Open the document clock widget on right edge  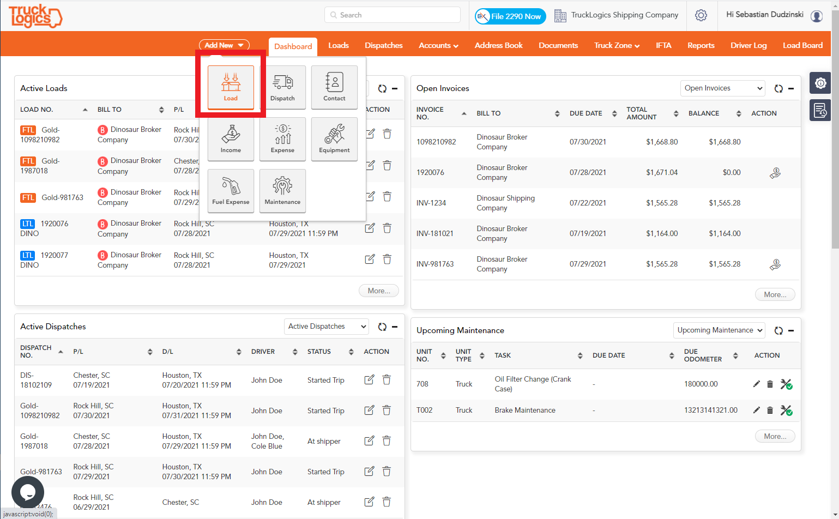[x=820, y=110]
